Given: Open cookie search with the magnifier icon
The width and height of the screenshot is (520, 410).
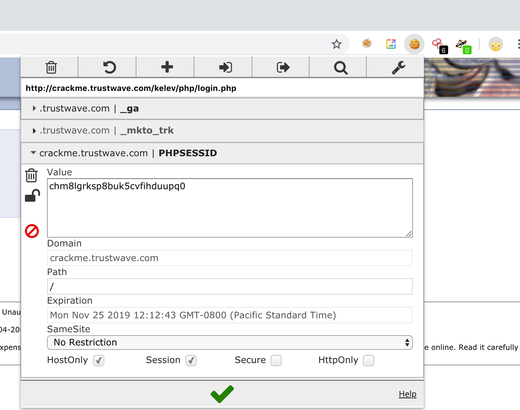Looking at the screenshot, I should [x=341, y=67].
